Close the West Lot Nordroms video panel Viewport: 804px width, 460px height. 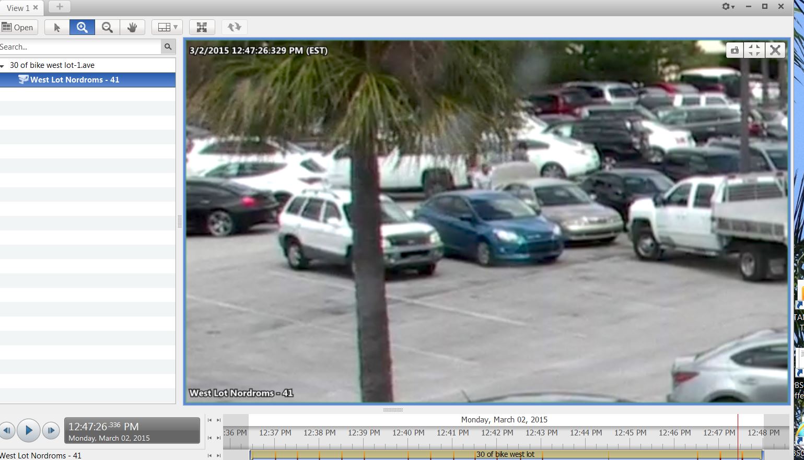(775, 50)
